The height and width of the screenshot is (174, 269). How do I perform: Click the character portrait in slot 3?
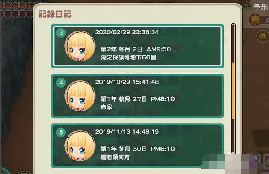click(x=80, y=46)
